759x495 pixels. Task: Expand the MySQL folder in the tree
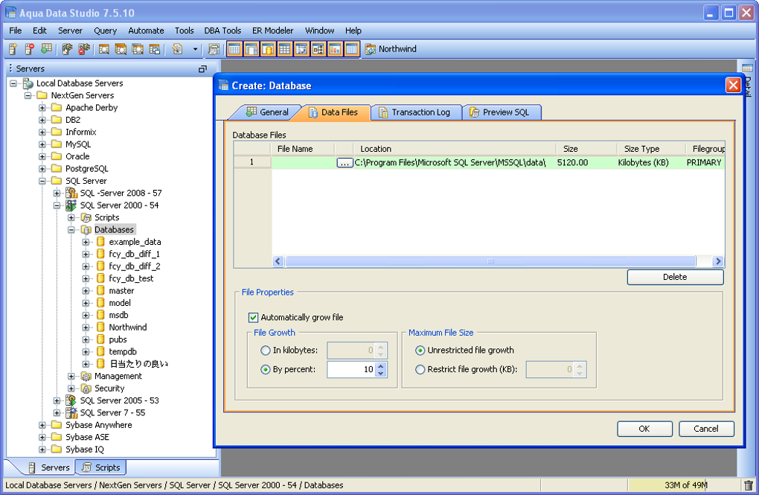42,144
